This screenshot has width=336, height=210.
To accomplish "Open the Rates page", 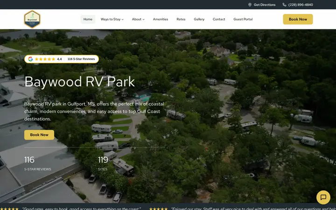I will (x=181, y=19).
